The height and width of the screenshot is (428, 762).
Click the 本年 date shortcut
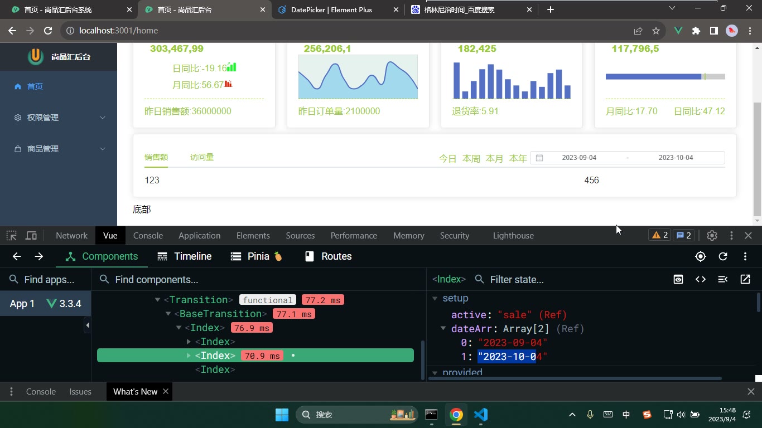(518, 158)
